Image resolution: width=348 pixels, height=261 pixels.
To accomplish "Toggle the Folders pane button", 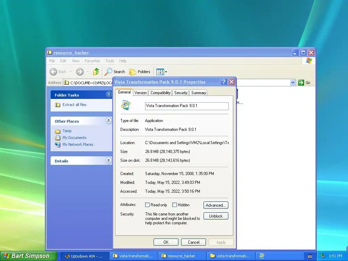I will coord(140,72).
